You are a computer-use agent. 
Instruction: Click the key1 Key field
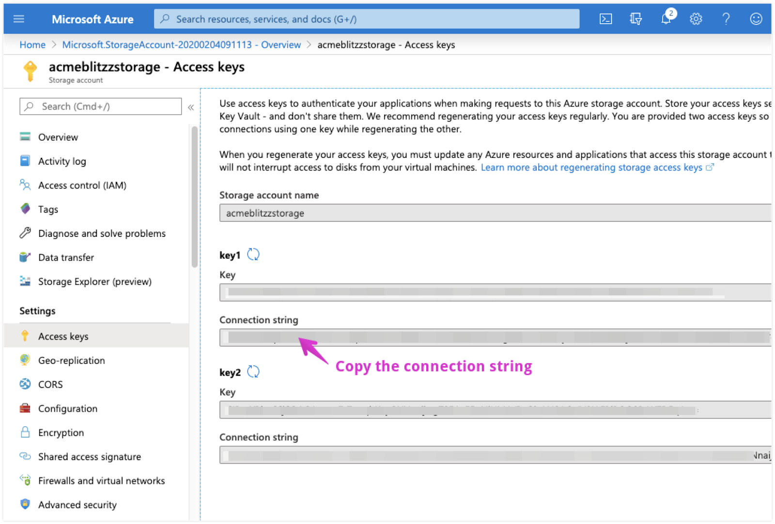(495, 292)
